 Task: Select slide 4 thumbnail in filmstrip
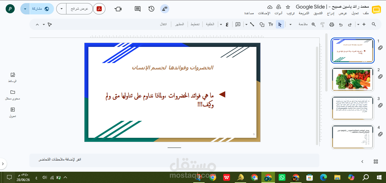pyautogui.click(x=353, y=137)
